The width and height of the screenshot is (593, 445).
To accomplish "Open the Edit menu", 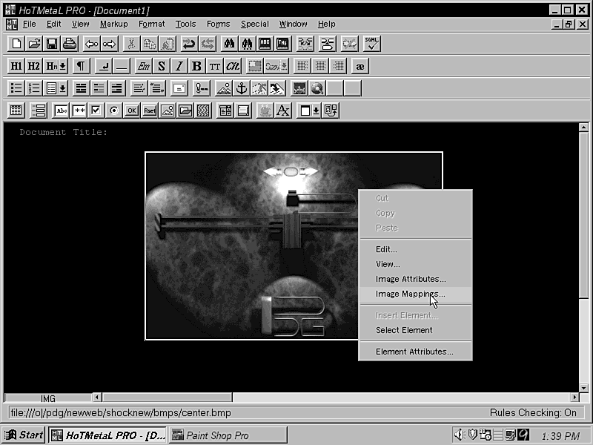I will coord(53,24).
